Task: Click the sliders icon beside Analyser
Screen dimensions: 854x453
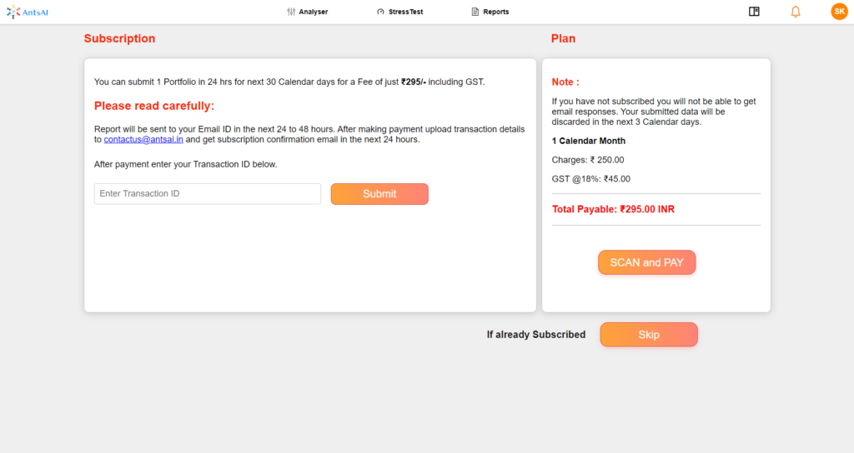Action: 291,12
